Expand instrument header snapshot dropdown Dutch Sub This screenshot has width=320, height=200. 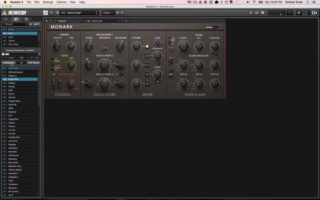click(x=102, y=21)
